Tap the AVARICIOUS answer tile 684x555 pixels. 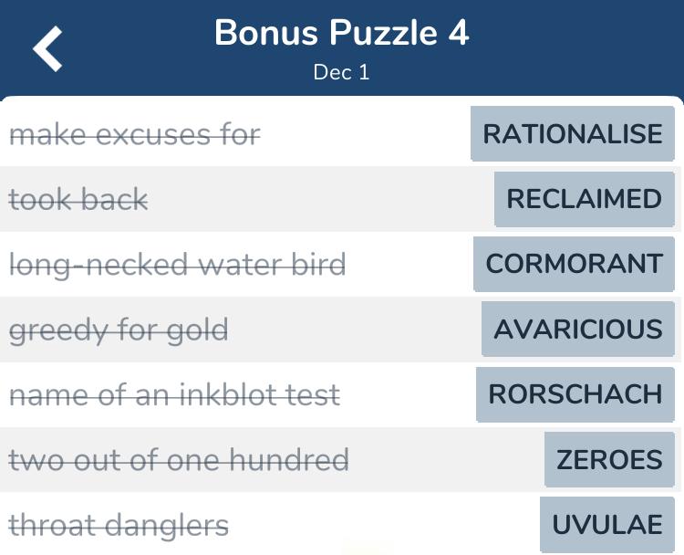click(x=578, y=329)
